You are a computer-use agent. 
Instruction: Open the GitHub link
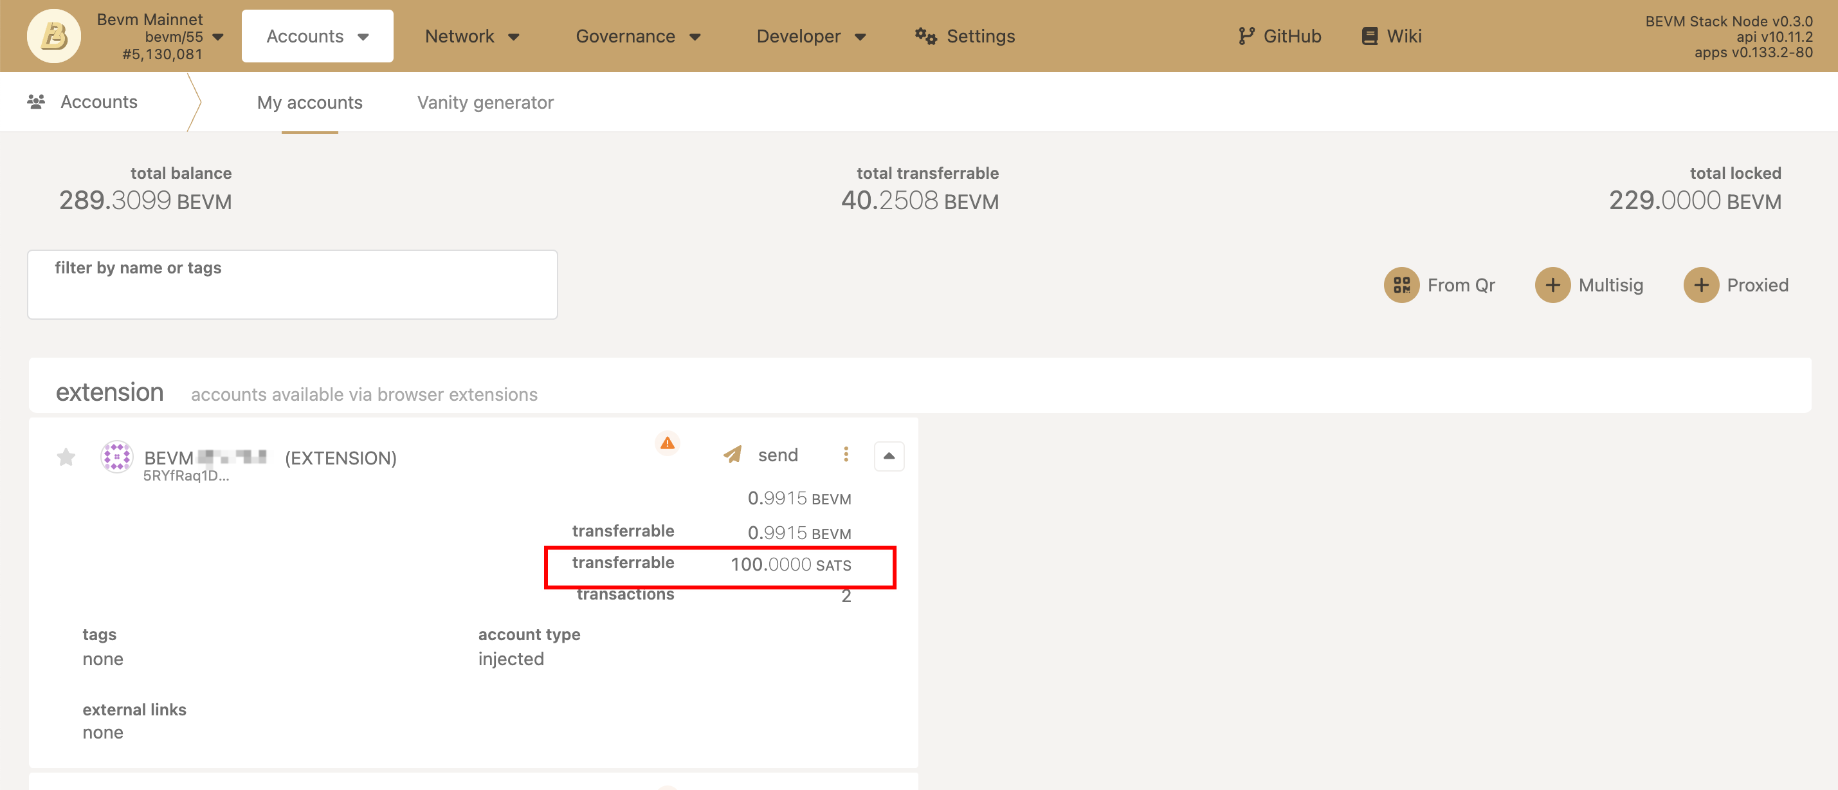pyautogui.click(x=1279, y=37)
